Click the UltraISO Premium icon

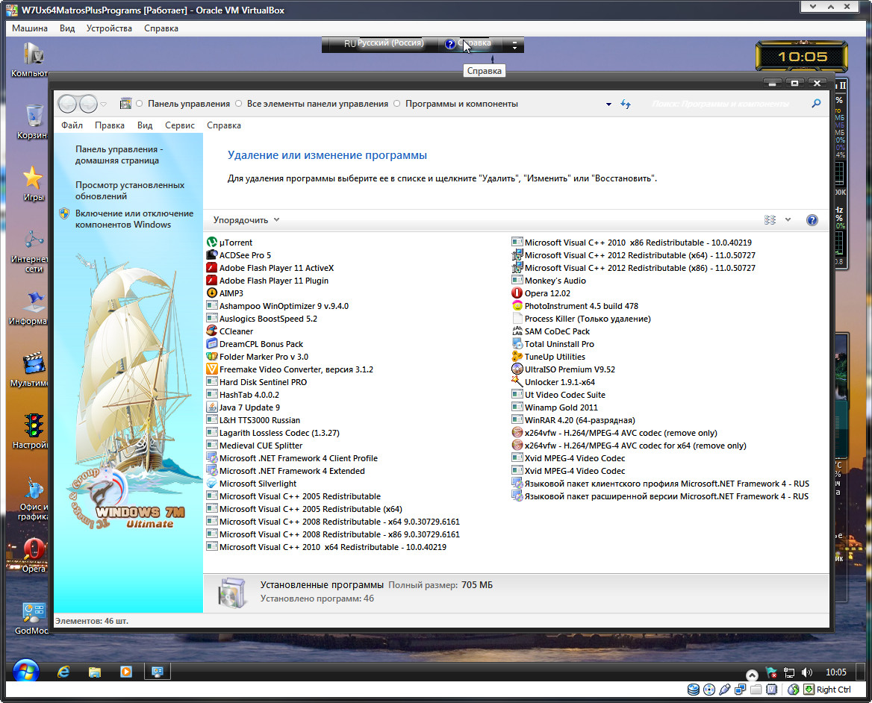517,369
